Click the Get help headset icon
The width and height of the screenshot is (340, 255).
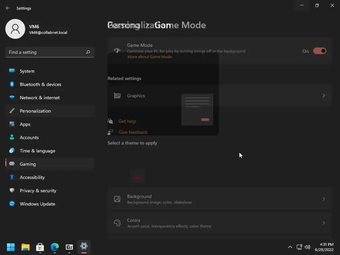[x=110, y=121]
